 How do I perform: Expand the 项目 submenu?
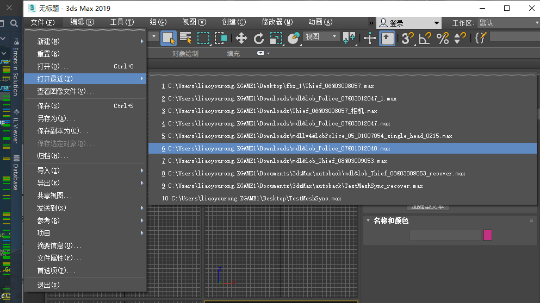[85, 233]
